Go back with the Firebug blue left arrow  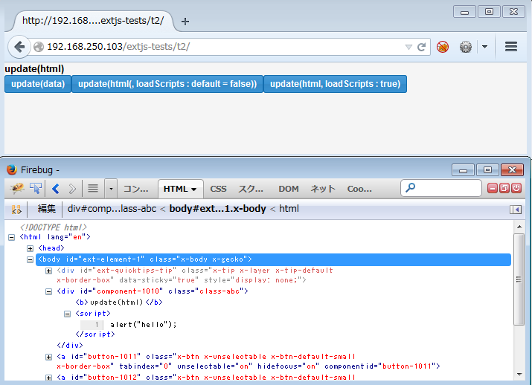56,189
